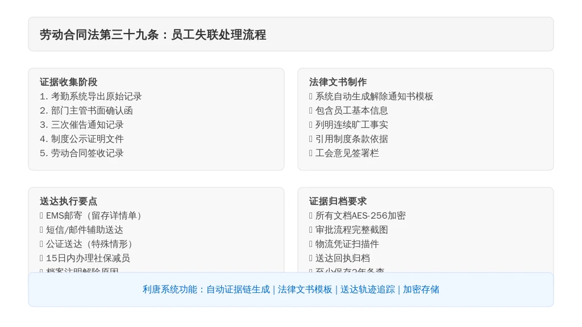582x327 pixels.
Task: Click 送达轨迹追踪 in footer
Action: [x=368, y=290]
